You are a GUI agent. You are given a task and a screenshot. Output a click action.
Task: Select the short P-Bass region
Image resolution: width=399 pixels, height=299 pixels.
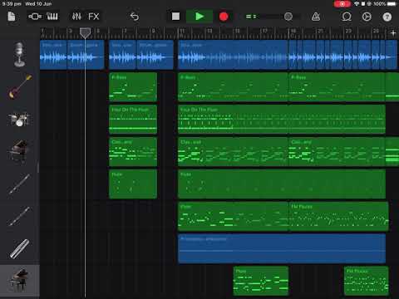tap(133, 86)
